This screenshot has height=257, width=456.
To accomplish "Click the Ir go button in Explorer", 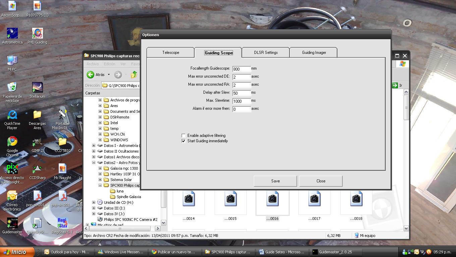I will [397, 85].
